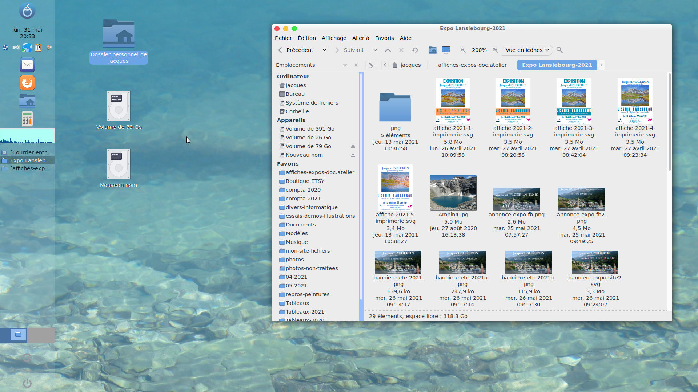Click the computer icon in toolbar
The width and height of the screenshot is (698, 392).
coord(446,50)
